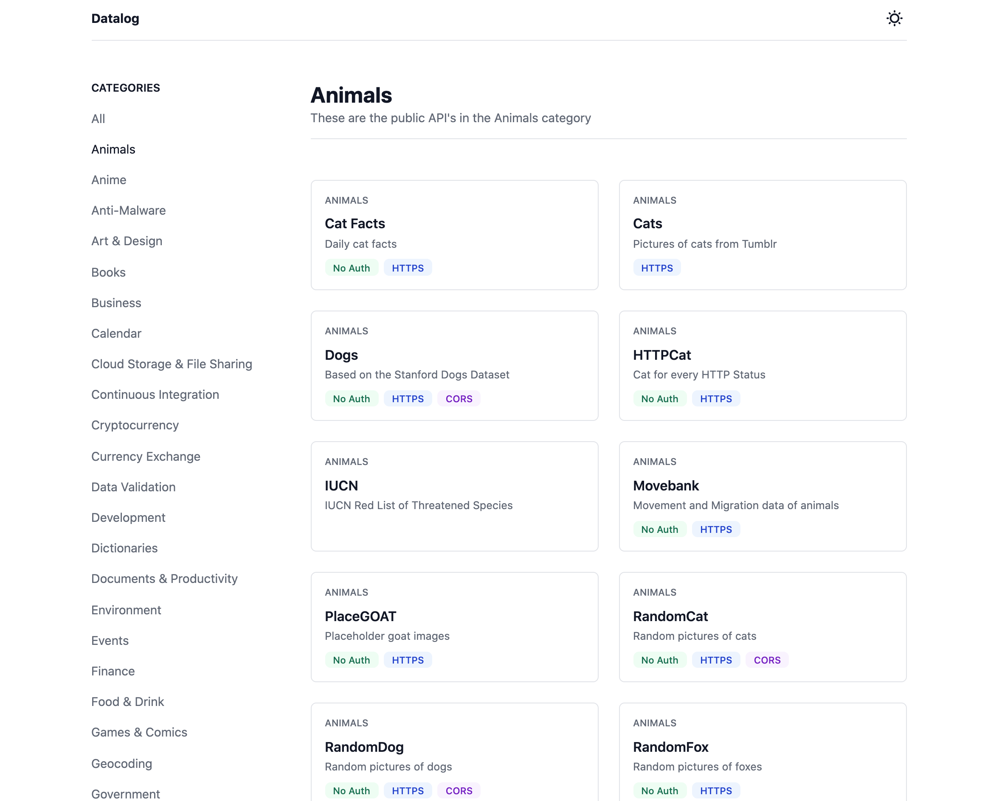Image resolution: width=985 pixels, height=801 pixels.
Task: Open the Cryptocurrency category
Action: coord(135,425)
